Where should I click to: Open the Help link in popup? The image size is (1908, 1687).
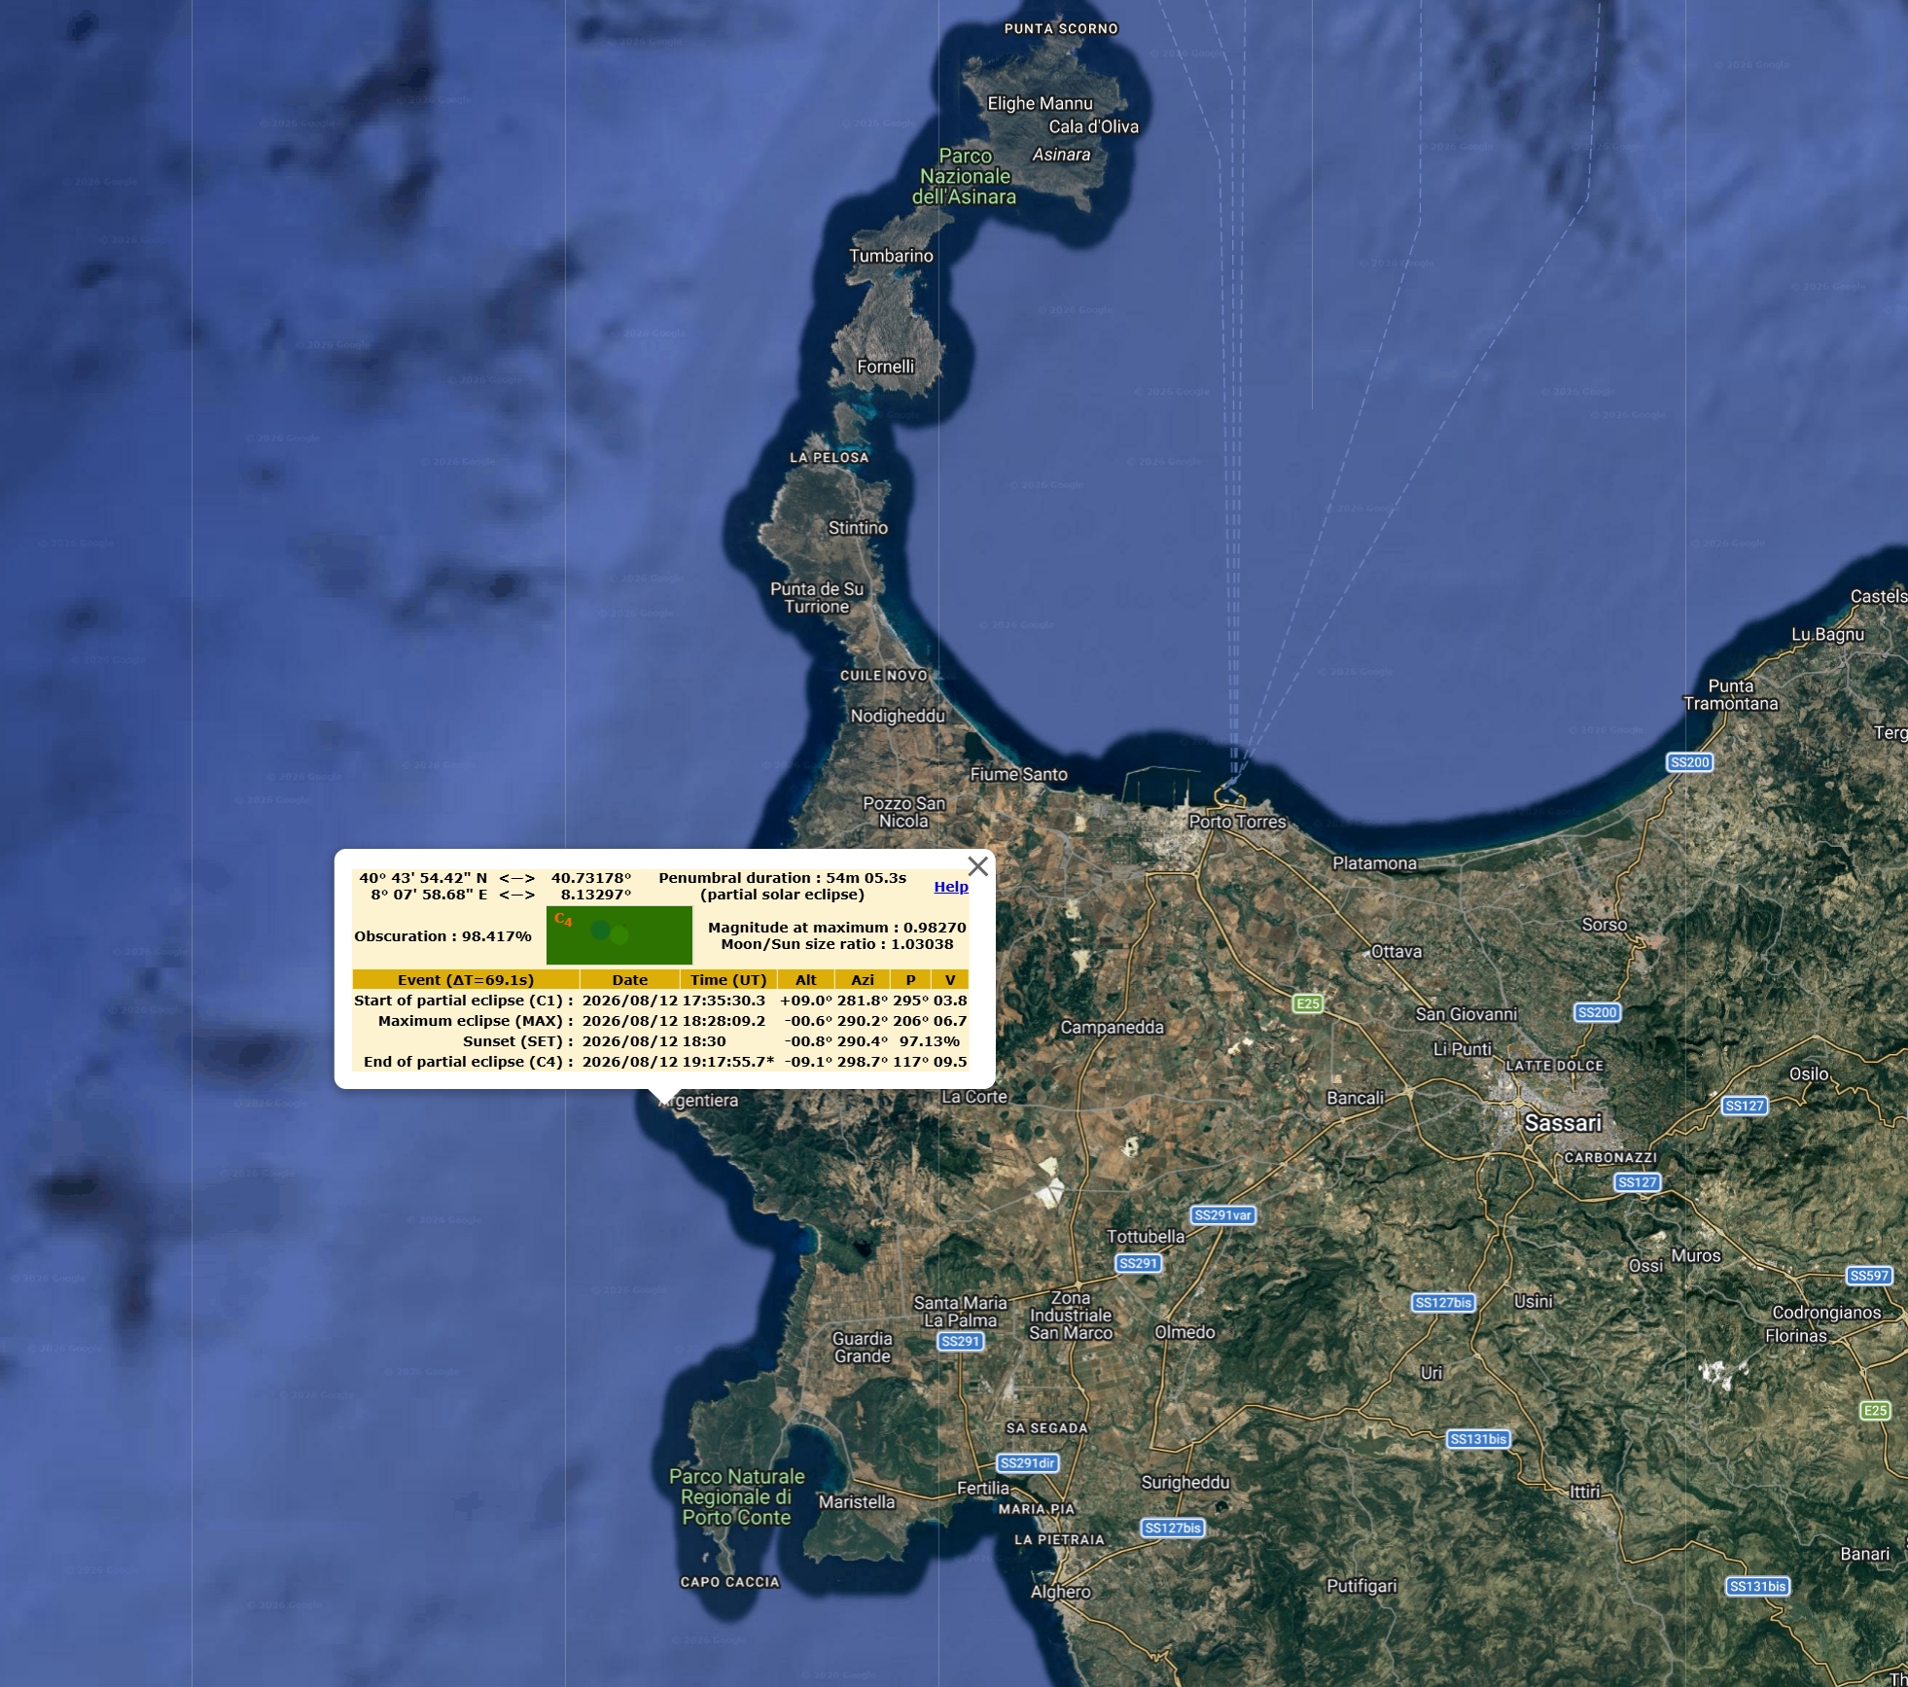950,887
